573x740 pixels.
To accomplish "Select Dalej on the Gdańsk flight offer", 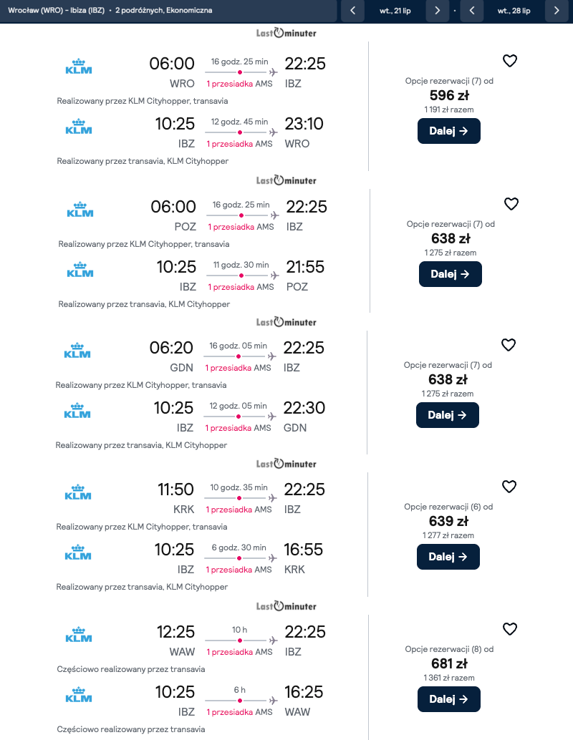I will tap(448, 415).
